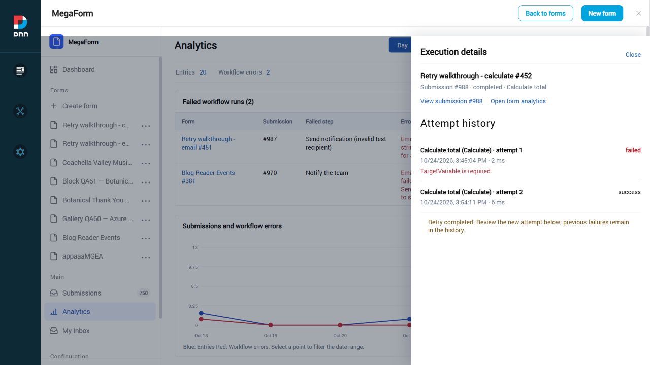The height and width of the screenshot is (365, 650).
Task: Select the Day range button
Action: point(401,45)
